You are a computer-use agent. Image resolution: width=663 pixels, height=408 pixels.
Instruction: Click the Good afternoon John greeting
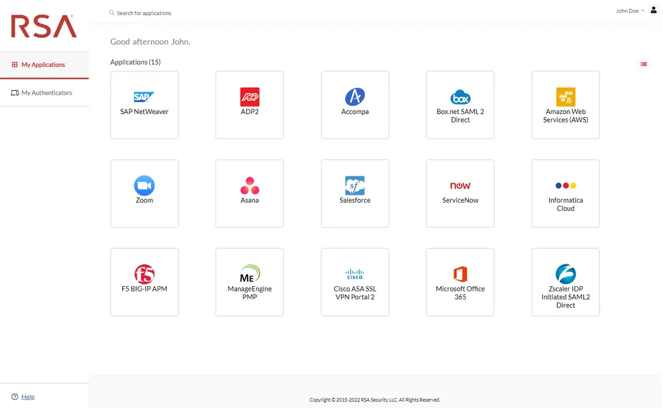[150, 42]
